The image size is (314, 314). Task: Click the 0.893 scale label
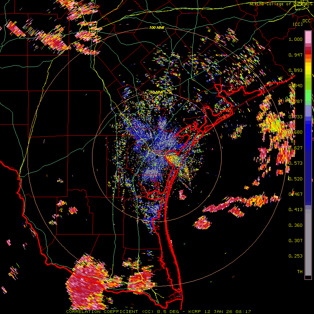pos(296,70)
